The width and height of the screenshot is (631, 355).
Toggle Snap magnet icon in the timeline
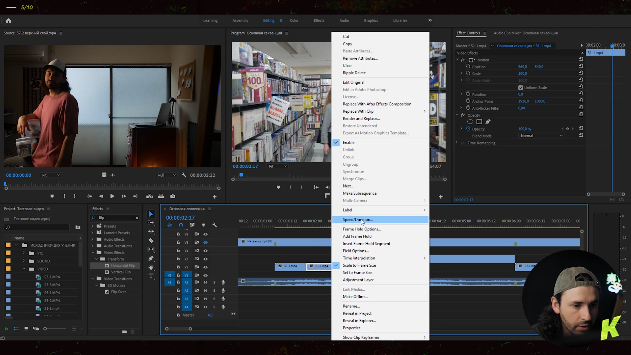tap(181, 225)
